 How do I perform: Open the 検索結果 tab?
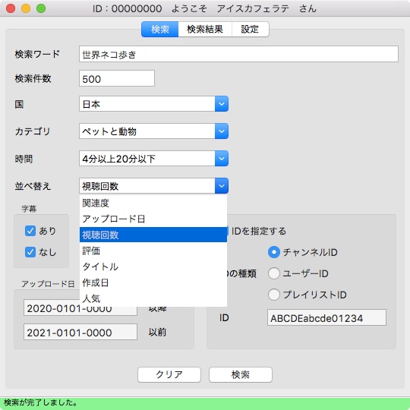tap(205, 29)
